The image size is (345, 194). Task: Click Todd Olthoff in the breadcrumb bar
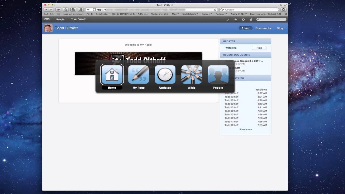click(x=78, y=19)
